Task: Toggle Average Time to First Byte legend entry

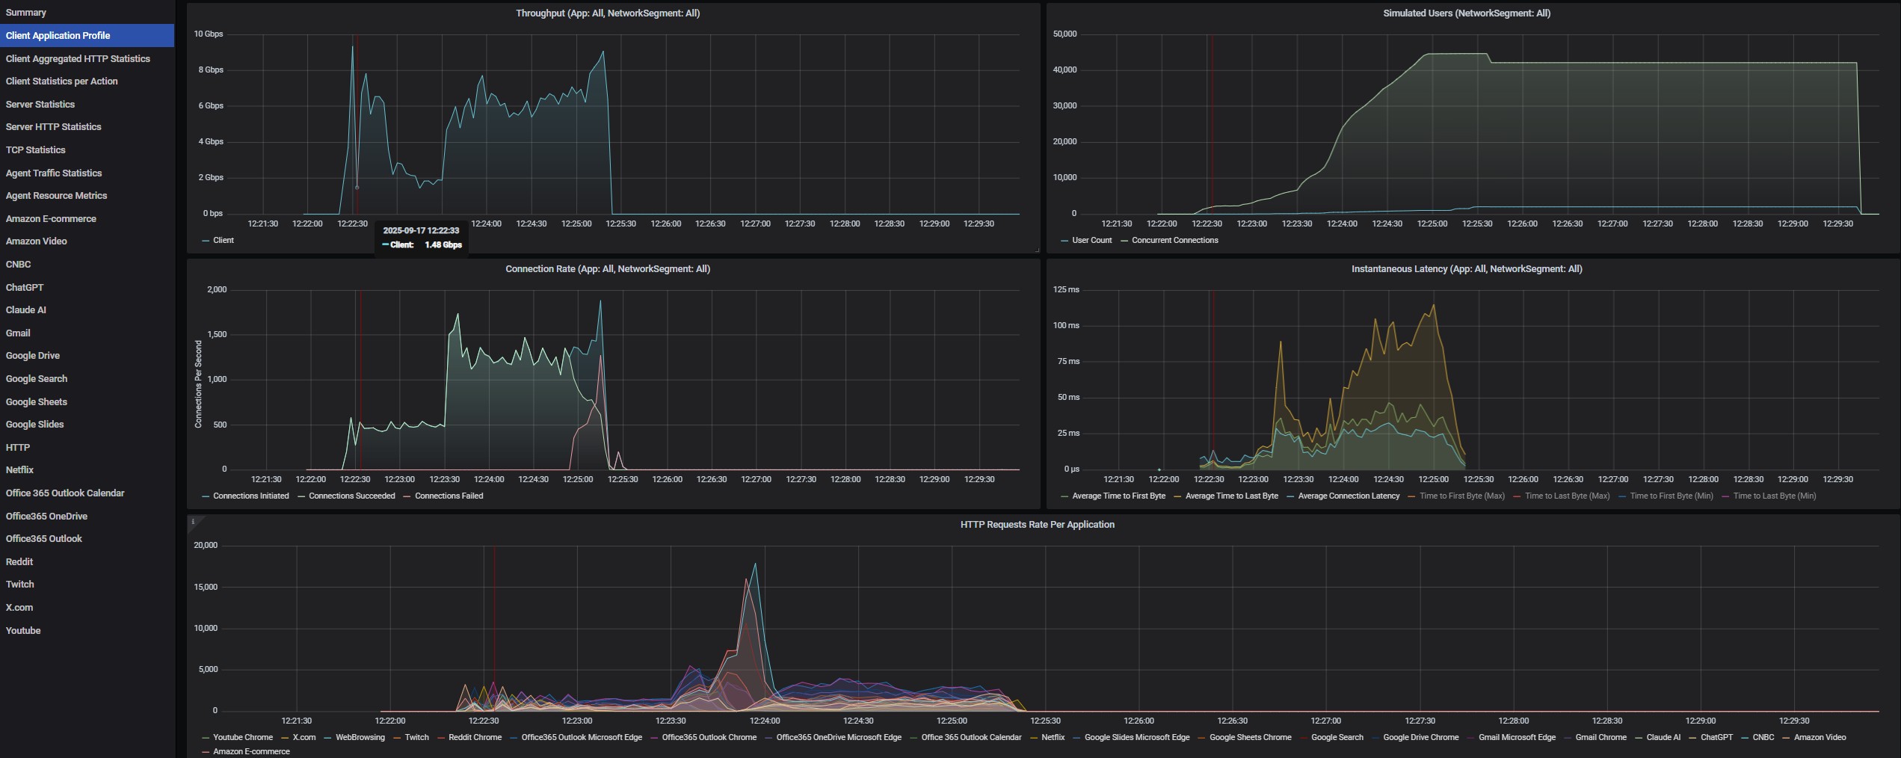Action: 1118,496
